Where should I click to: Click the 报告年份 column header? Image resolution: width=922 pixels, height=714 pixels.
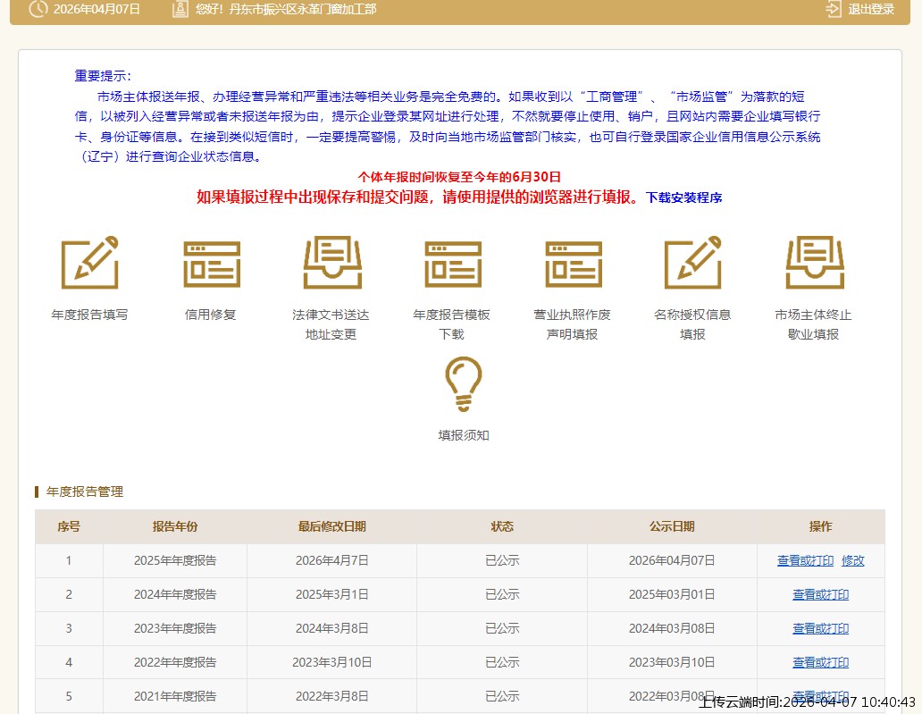tap(175, 527)
